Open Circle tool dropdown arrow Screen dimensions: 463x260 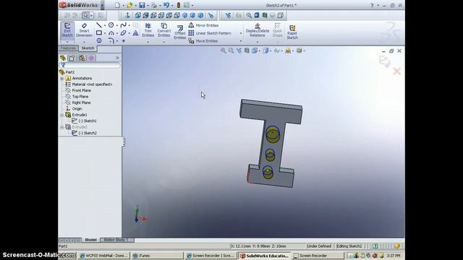coord(116,25)
